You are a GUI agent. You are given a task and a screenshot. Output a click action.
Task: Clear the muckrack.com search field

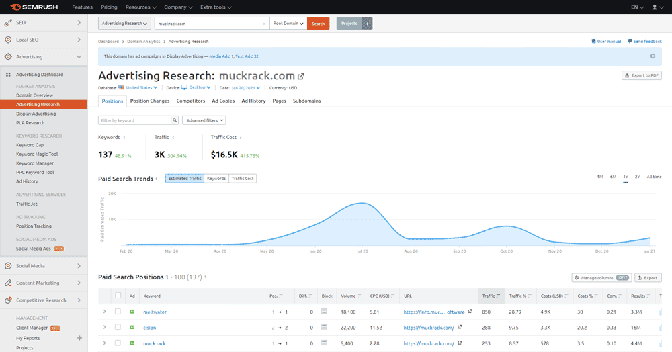tap(264, 24)
